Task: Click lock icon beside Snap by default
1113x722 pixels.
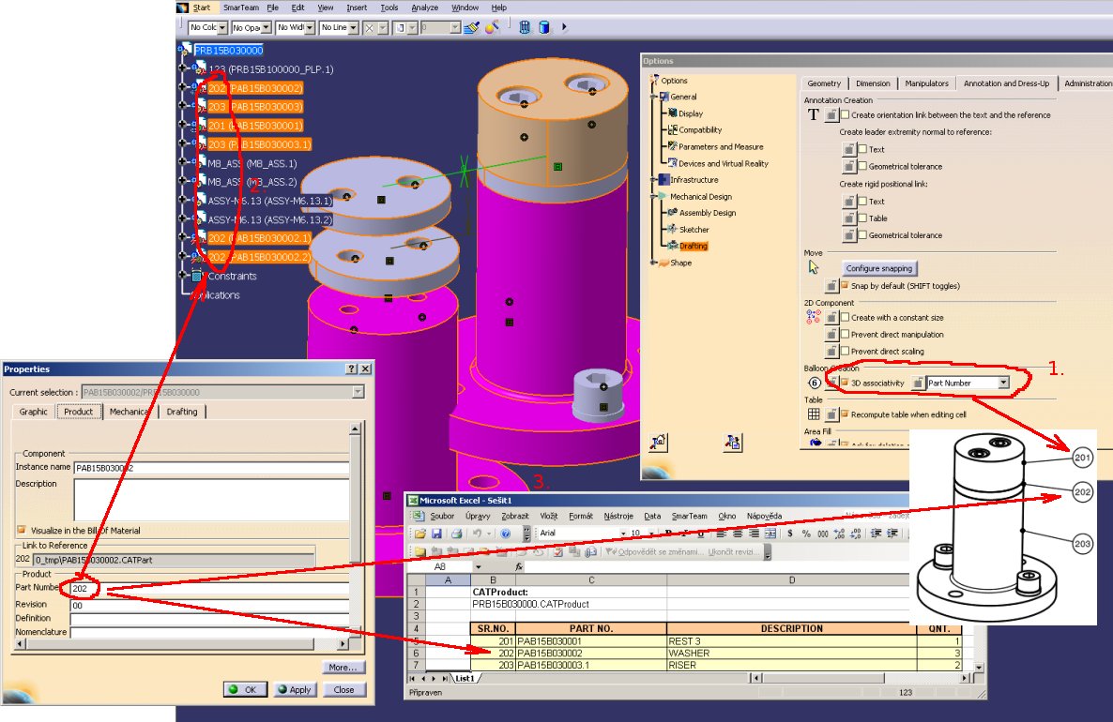Action: pos(831,286)
